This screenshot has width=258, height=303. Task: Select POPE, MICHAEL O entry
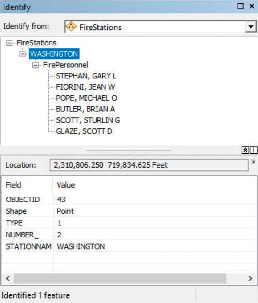tap(86, 98)
